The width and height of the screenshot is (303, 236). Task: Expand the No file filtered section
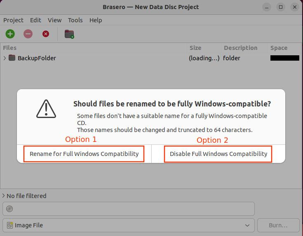(3, 196)
